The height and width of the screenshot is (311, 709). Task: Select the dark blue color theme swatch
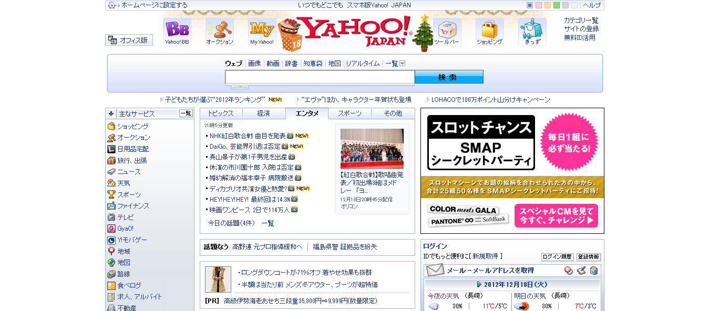pos(530,5)
